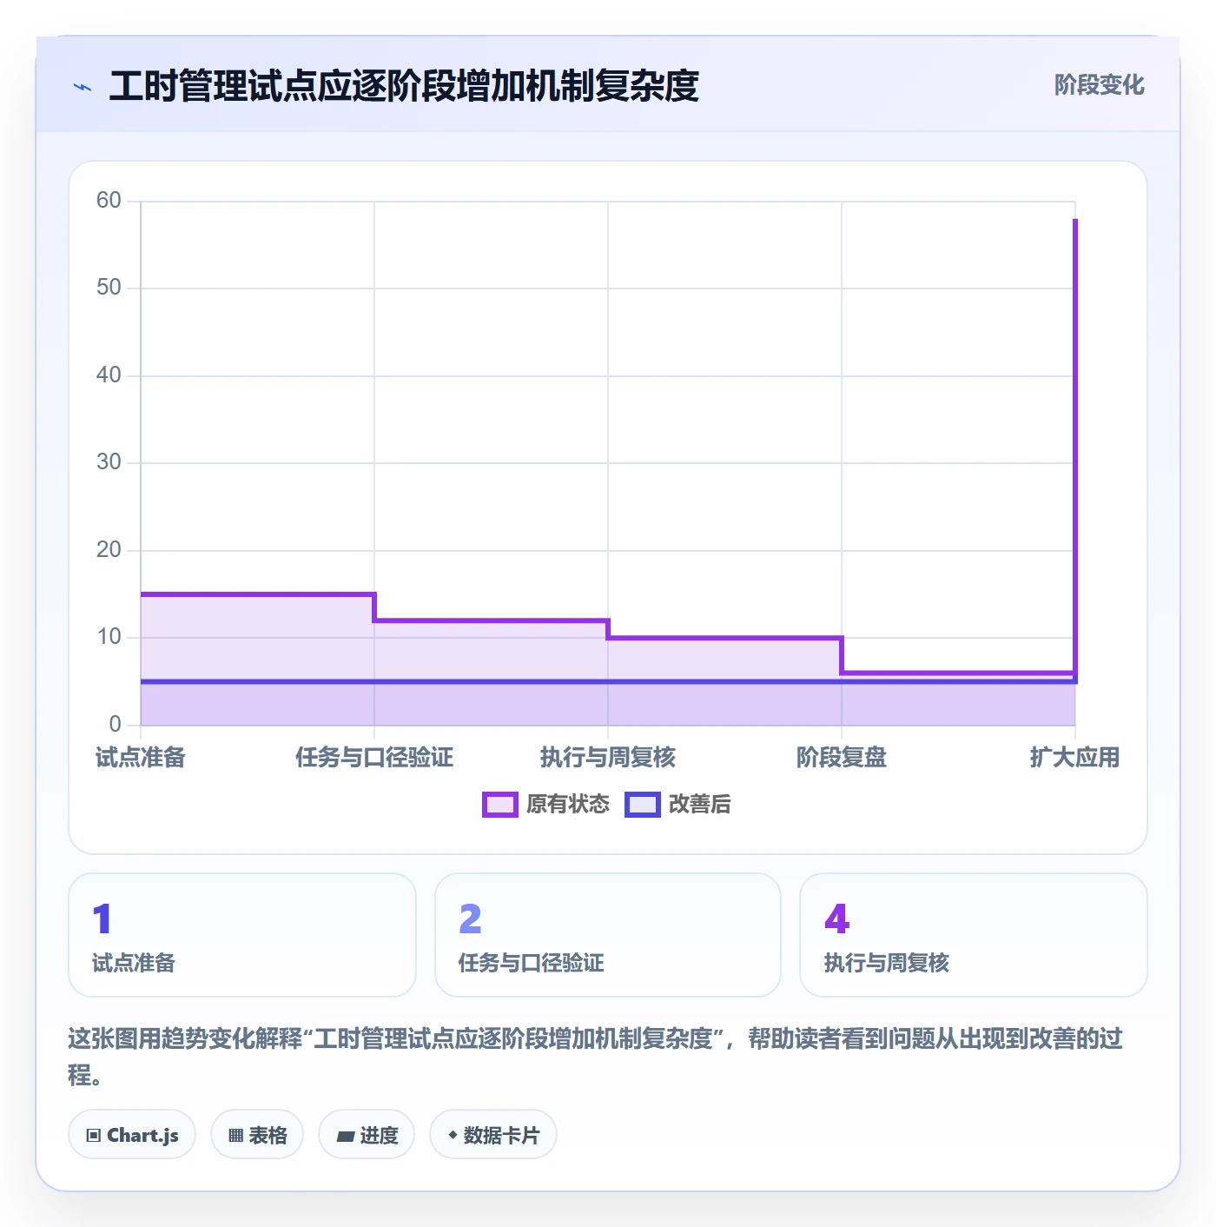The width and height of the screenshot is (1216, 1227).
Task: Select the 进度 tag
Action: click(x=367, y=1135)
